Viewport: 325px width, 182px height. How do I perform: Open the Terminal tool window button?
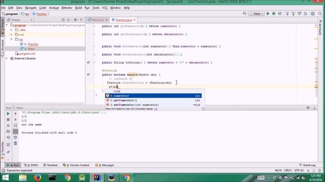[x=50, y=165]
